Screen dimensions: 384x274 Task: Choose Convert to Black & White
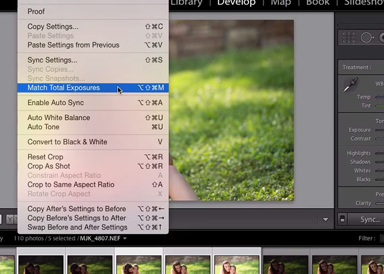tap(93, 142)
